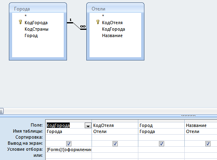
Task: Click the Сортировка cell for КодОтеля column
Action: [115, 137]
